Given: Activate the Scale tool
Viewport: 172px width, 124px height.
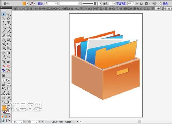Looking at the screenshot, I should (x=8, y=40).
